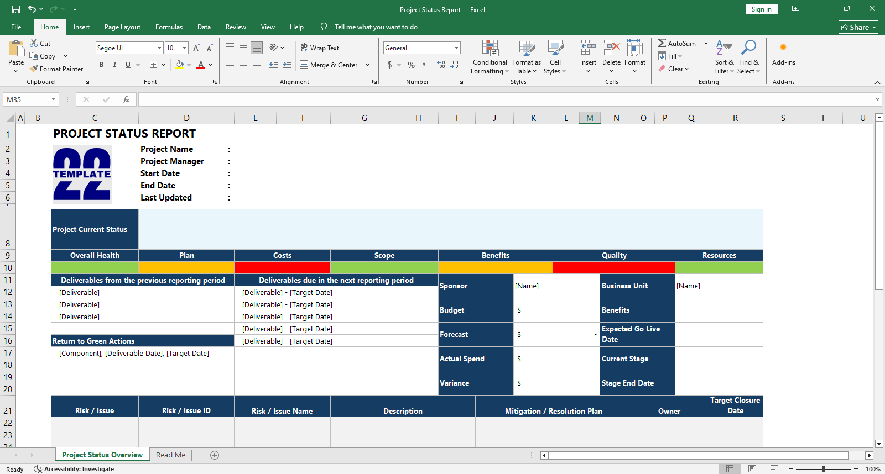Expand the Merge & Center dropdown arrow

click(367, 65)
